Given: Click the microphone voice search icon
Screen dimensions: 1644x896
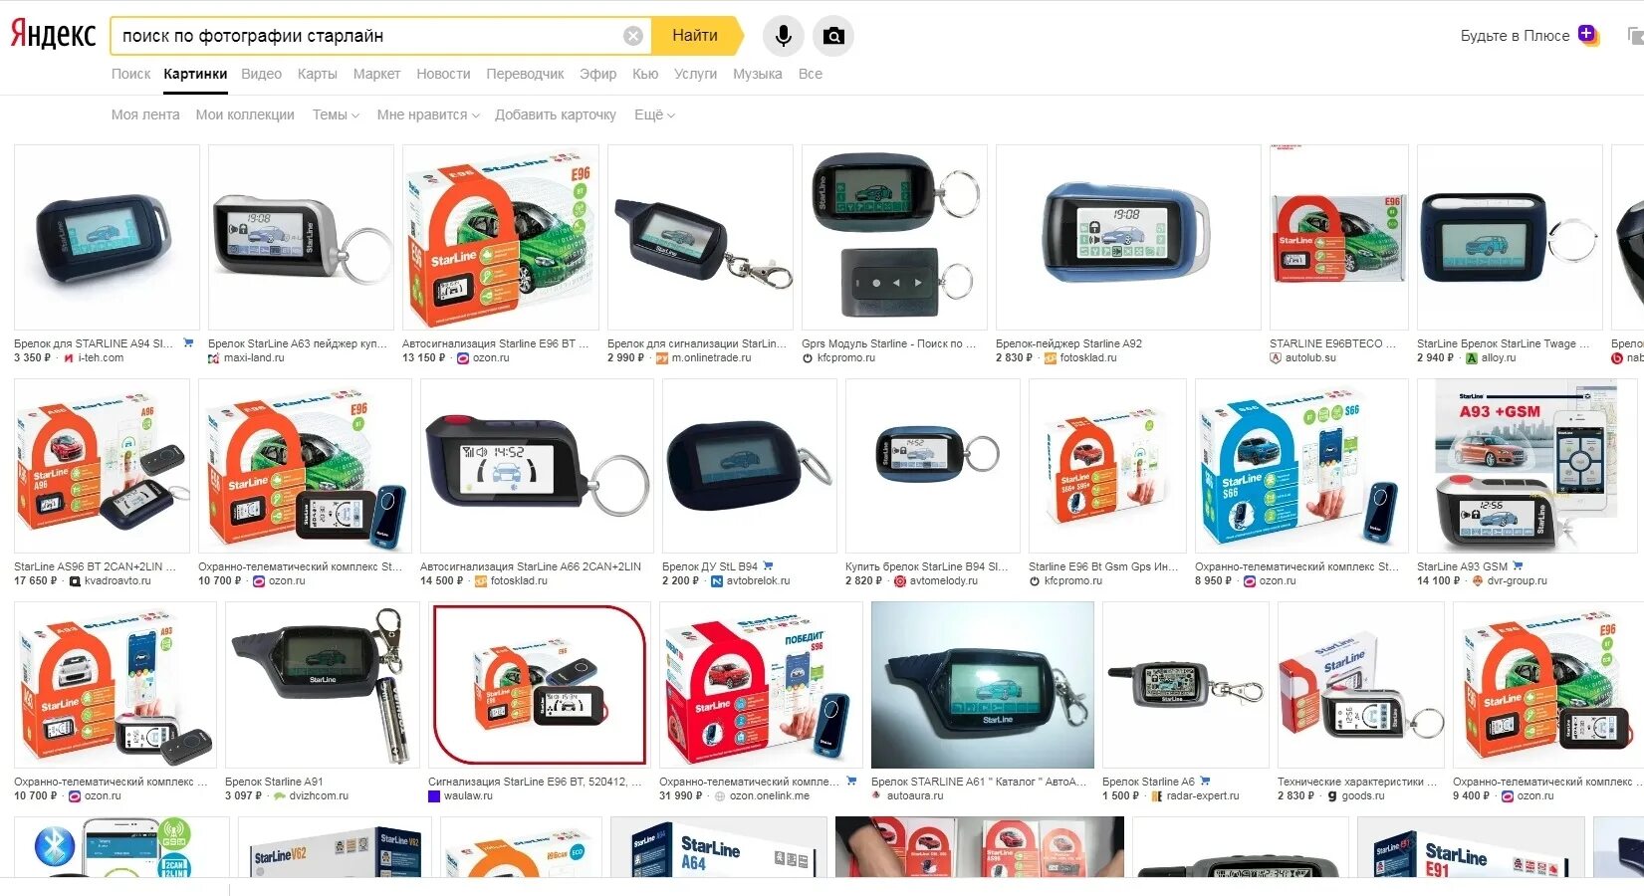Looking at the screenshot, I should click(x=784, y=36).
